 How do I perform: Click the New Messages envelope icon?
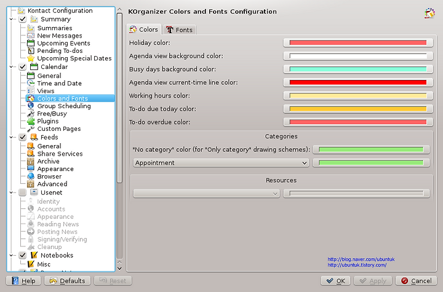[31, 36]
